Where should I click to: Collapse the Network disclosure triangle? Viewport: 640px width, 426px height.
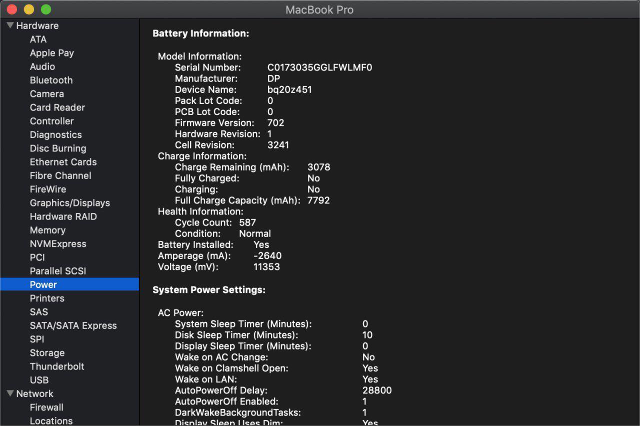point(10,393)
